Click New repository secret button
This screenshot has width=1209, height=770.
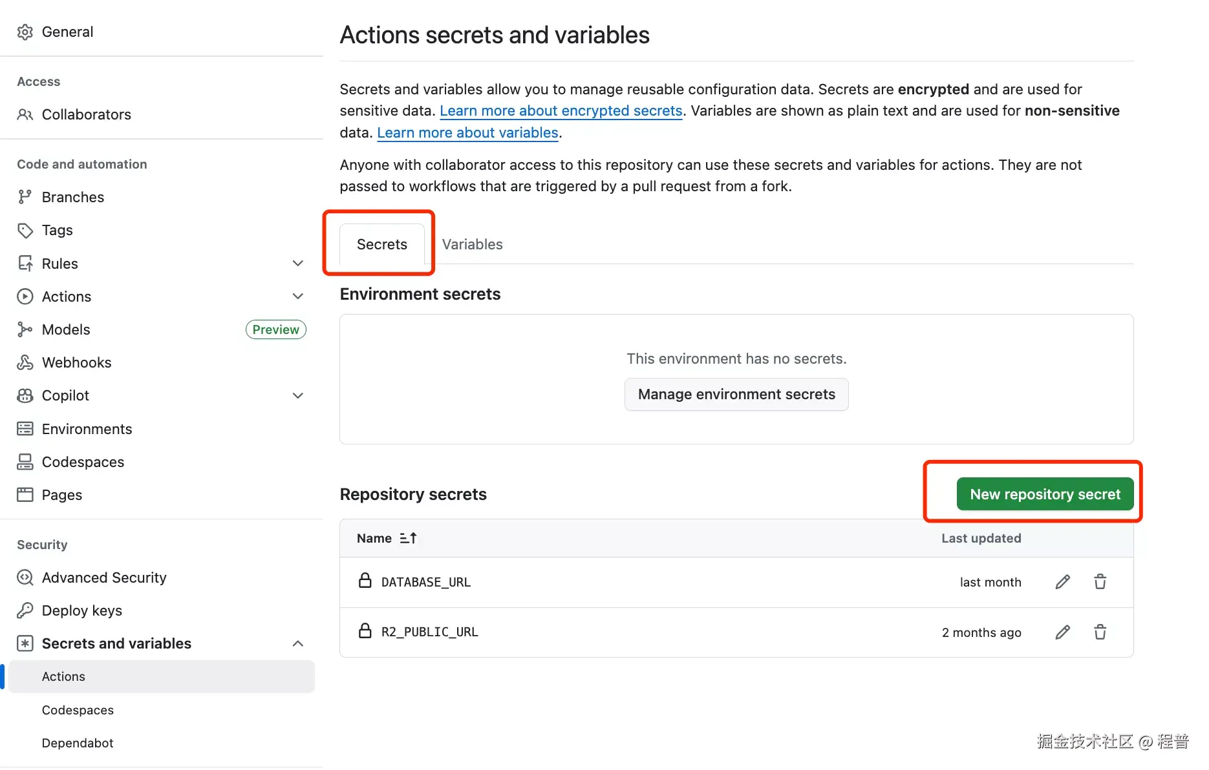[x=1044, y=494]
